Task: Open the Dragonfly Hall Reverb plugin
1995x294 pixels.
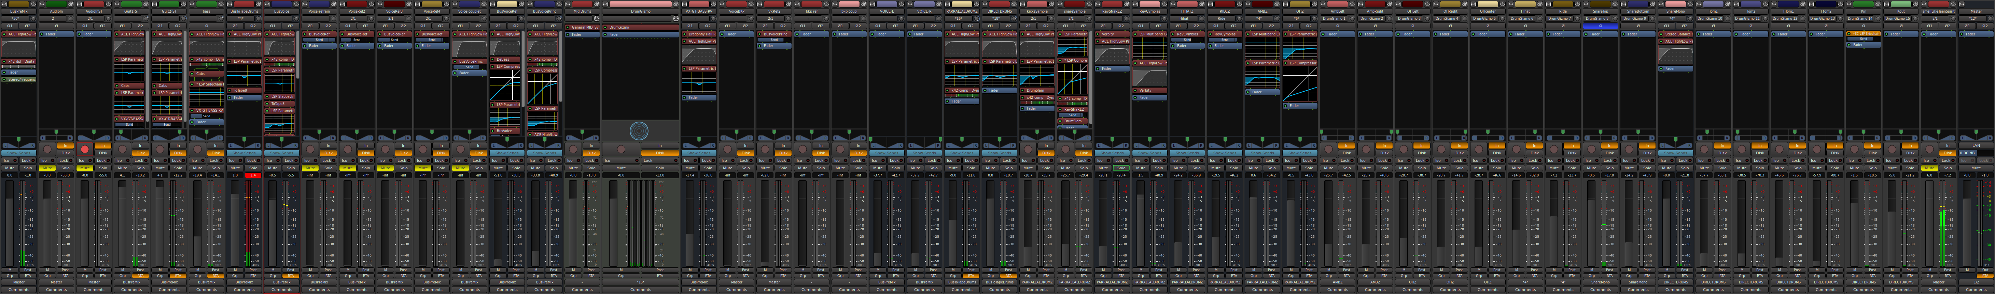Action: tap(700, 34)
